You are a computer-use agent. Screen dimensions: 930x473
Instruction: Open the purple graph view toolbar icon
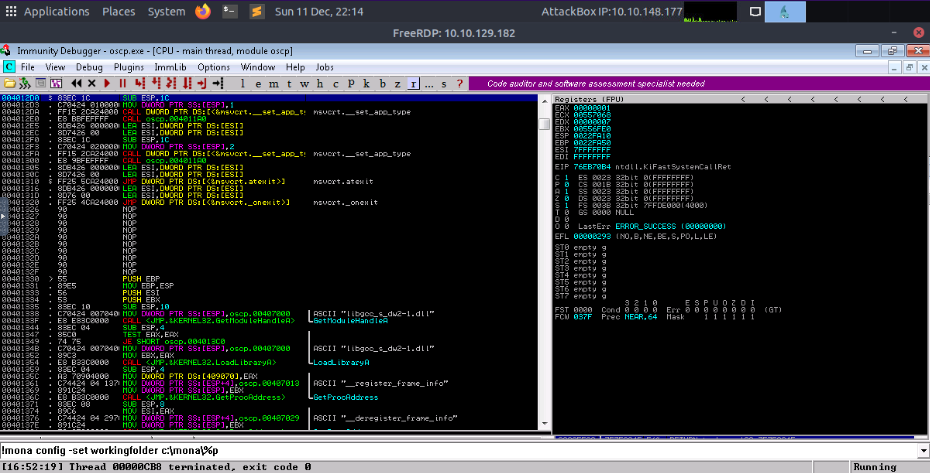56,84
